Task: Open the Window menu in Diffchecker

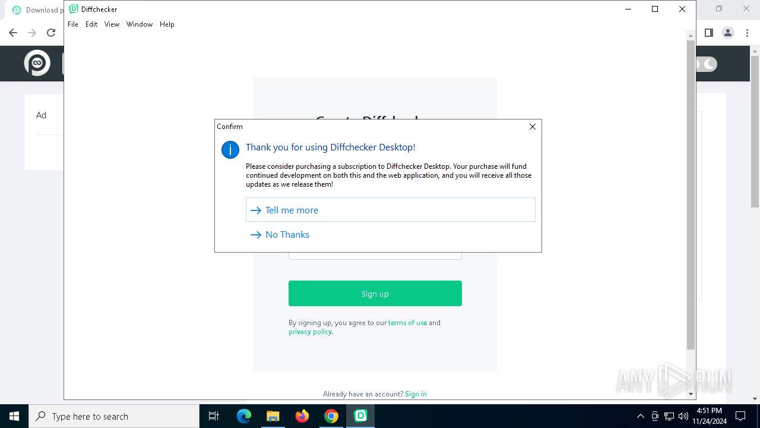Action: click(140, 24)
